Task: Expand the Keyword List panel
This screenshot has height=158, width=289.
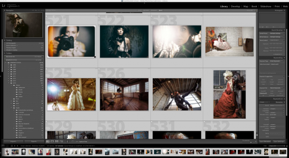Action: coord(284,99)
